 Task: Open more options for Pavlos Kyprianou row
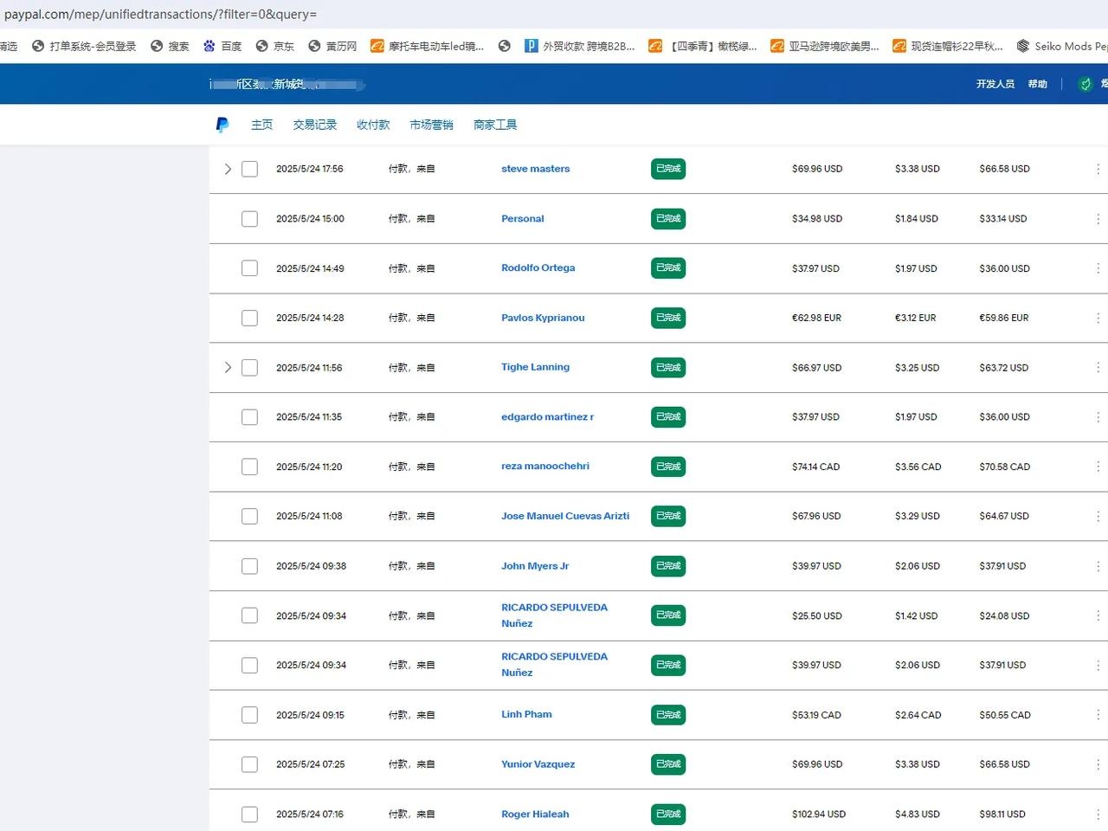pyautogui.click(x=1098, y=318)
